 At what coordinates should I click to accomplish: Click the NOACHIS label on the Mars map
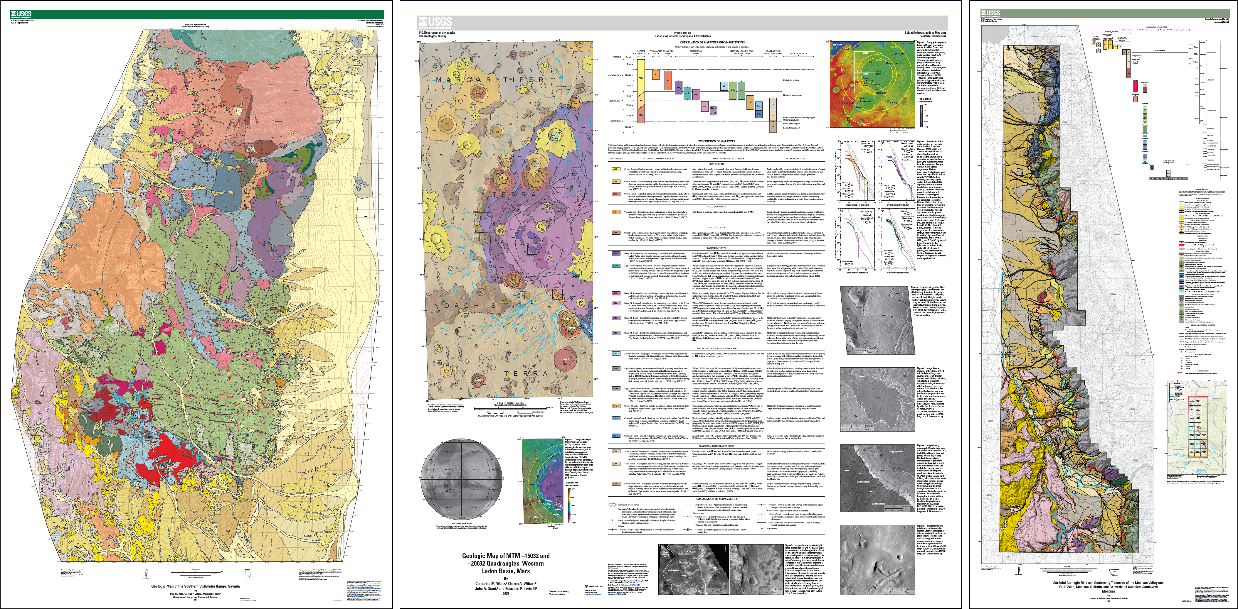point(465,305)
